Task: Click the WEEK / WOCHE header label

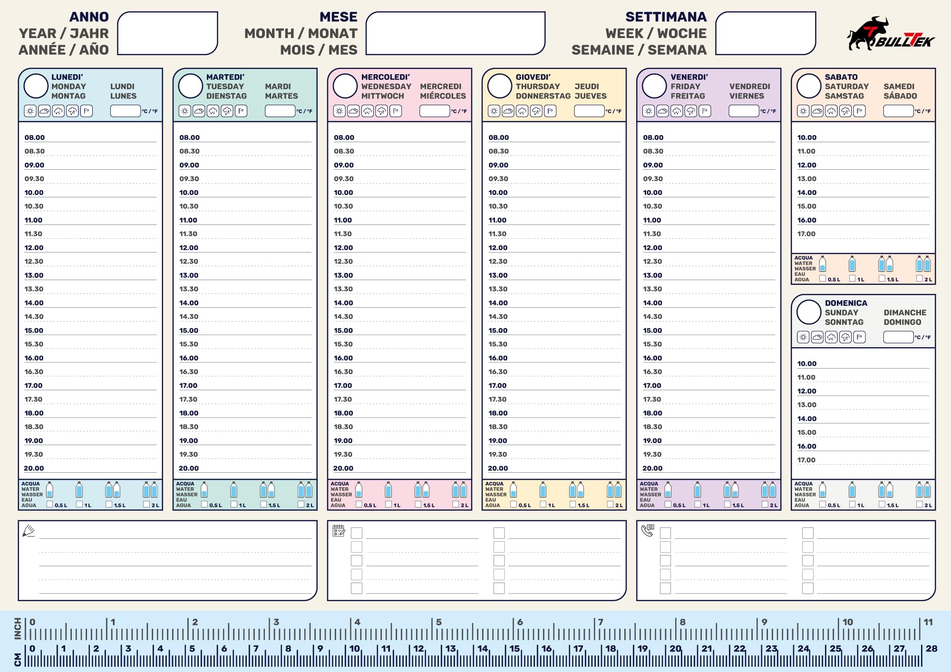Action: point(656,33)
